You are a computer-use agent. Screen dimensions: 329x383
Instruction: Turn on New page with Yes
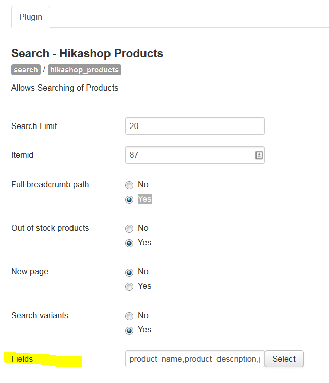point(129,287)
